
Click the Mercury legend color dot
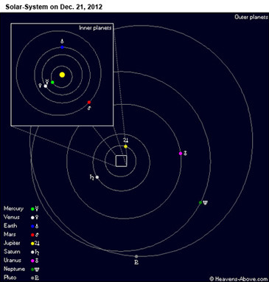tap(32, 209)
